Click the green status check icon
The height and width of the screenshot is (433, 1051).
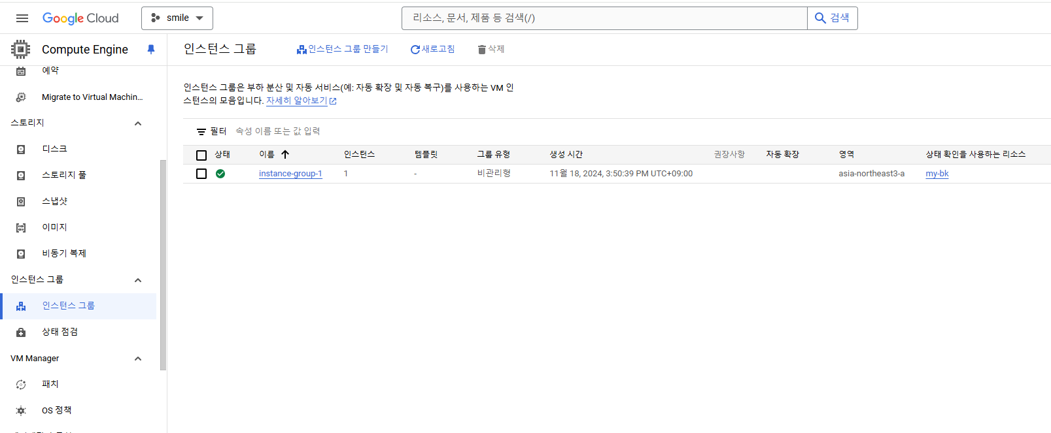click(220, 174)
